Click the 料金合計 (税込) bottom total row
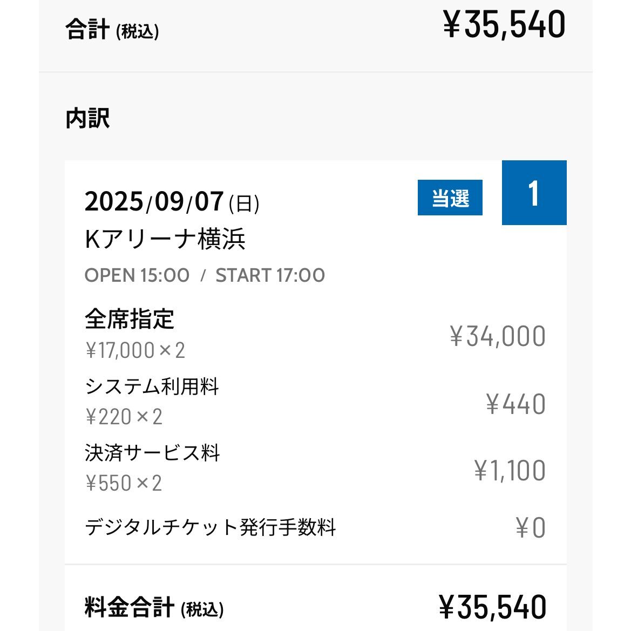The width and height of the screenshot is (631, 631). pos(315,607)
